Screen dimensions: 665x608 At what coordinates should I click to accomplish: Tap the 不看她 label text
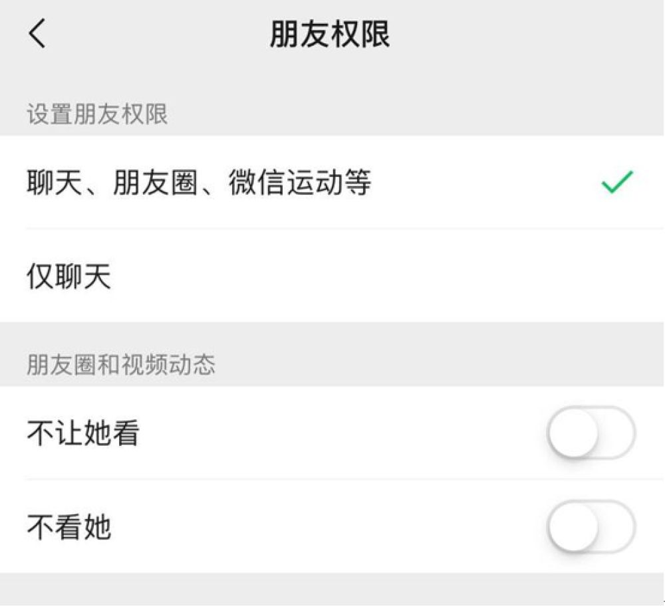coord(69,527)
